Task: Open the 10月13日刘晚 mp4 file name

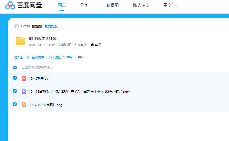Action: [x=79, y=92]
